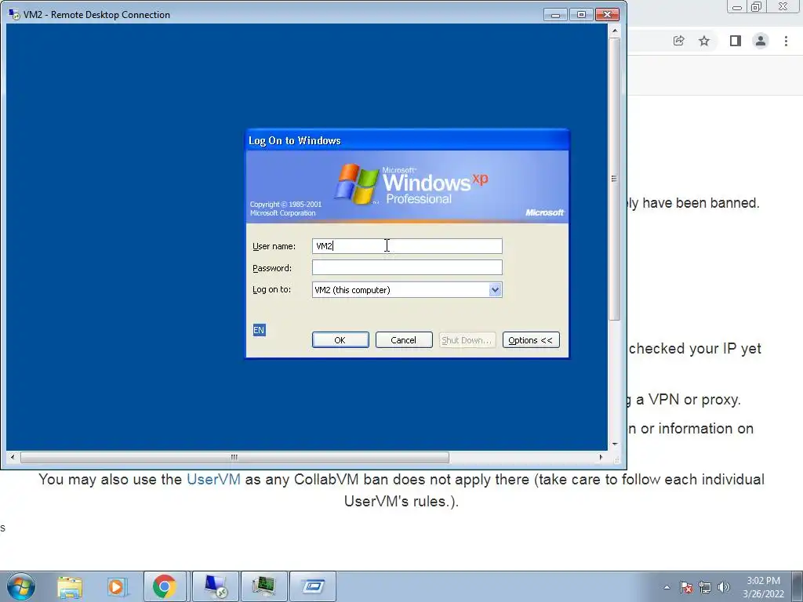Open volume control speaker icon
Screen dimensions: 803x602
pos(724,587)
